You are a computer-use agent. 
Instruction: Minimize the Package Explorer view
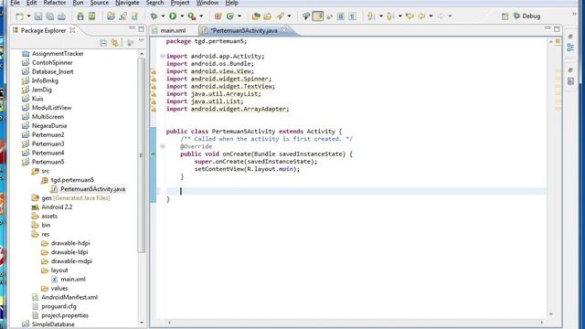pos(132,28)
